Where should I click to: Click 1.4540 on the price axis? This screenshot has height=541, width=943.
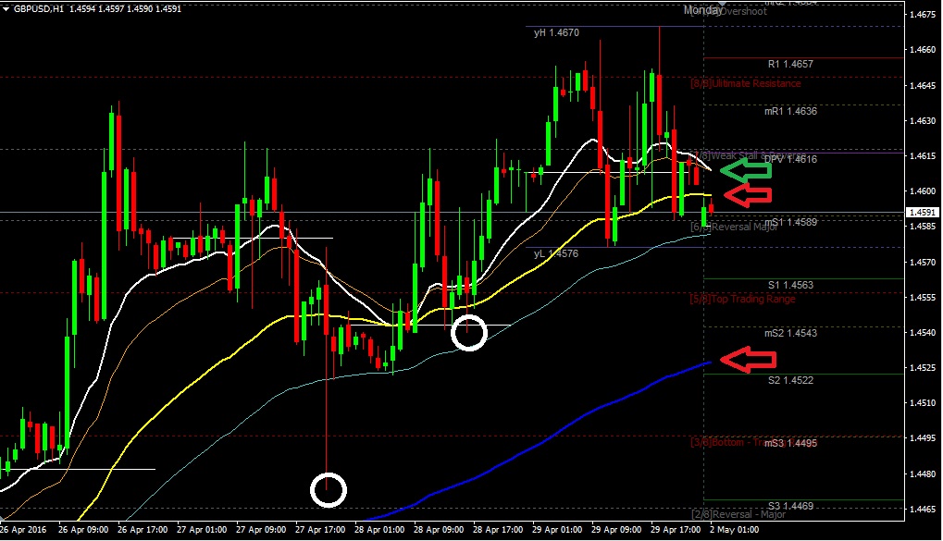tap(923, 332)
